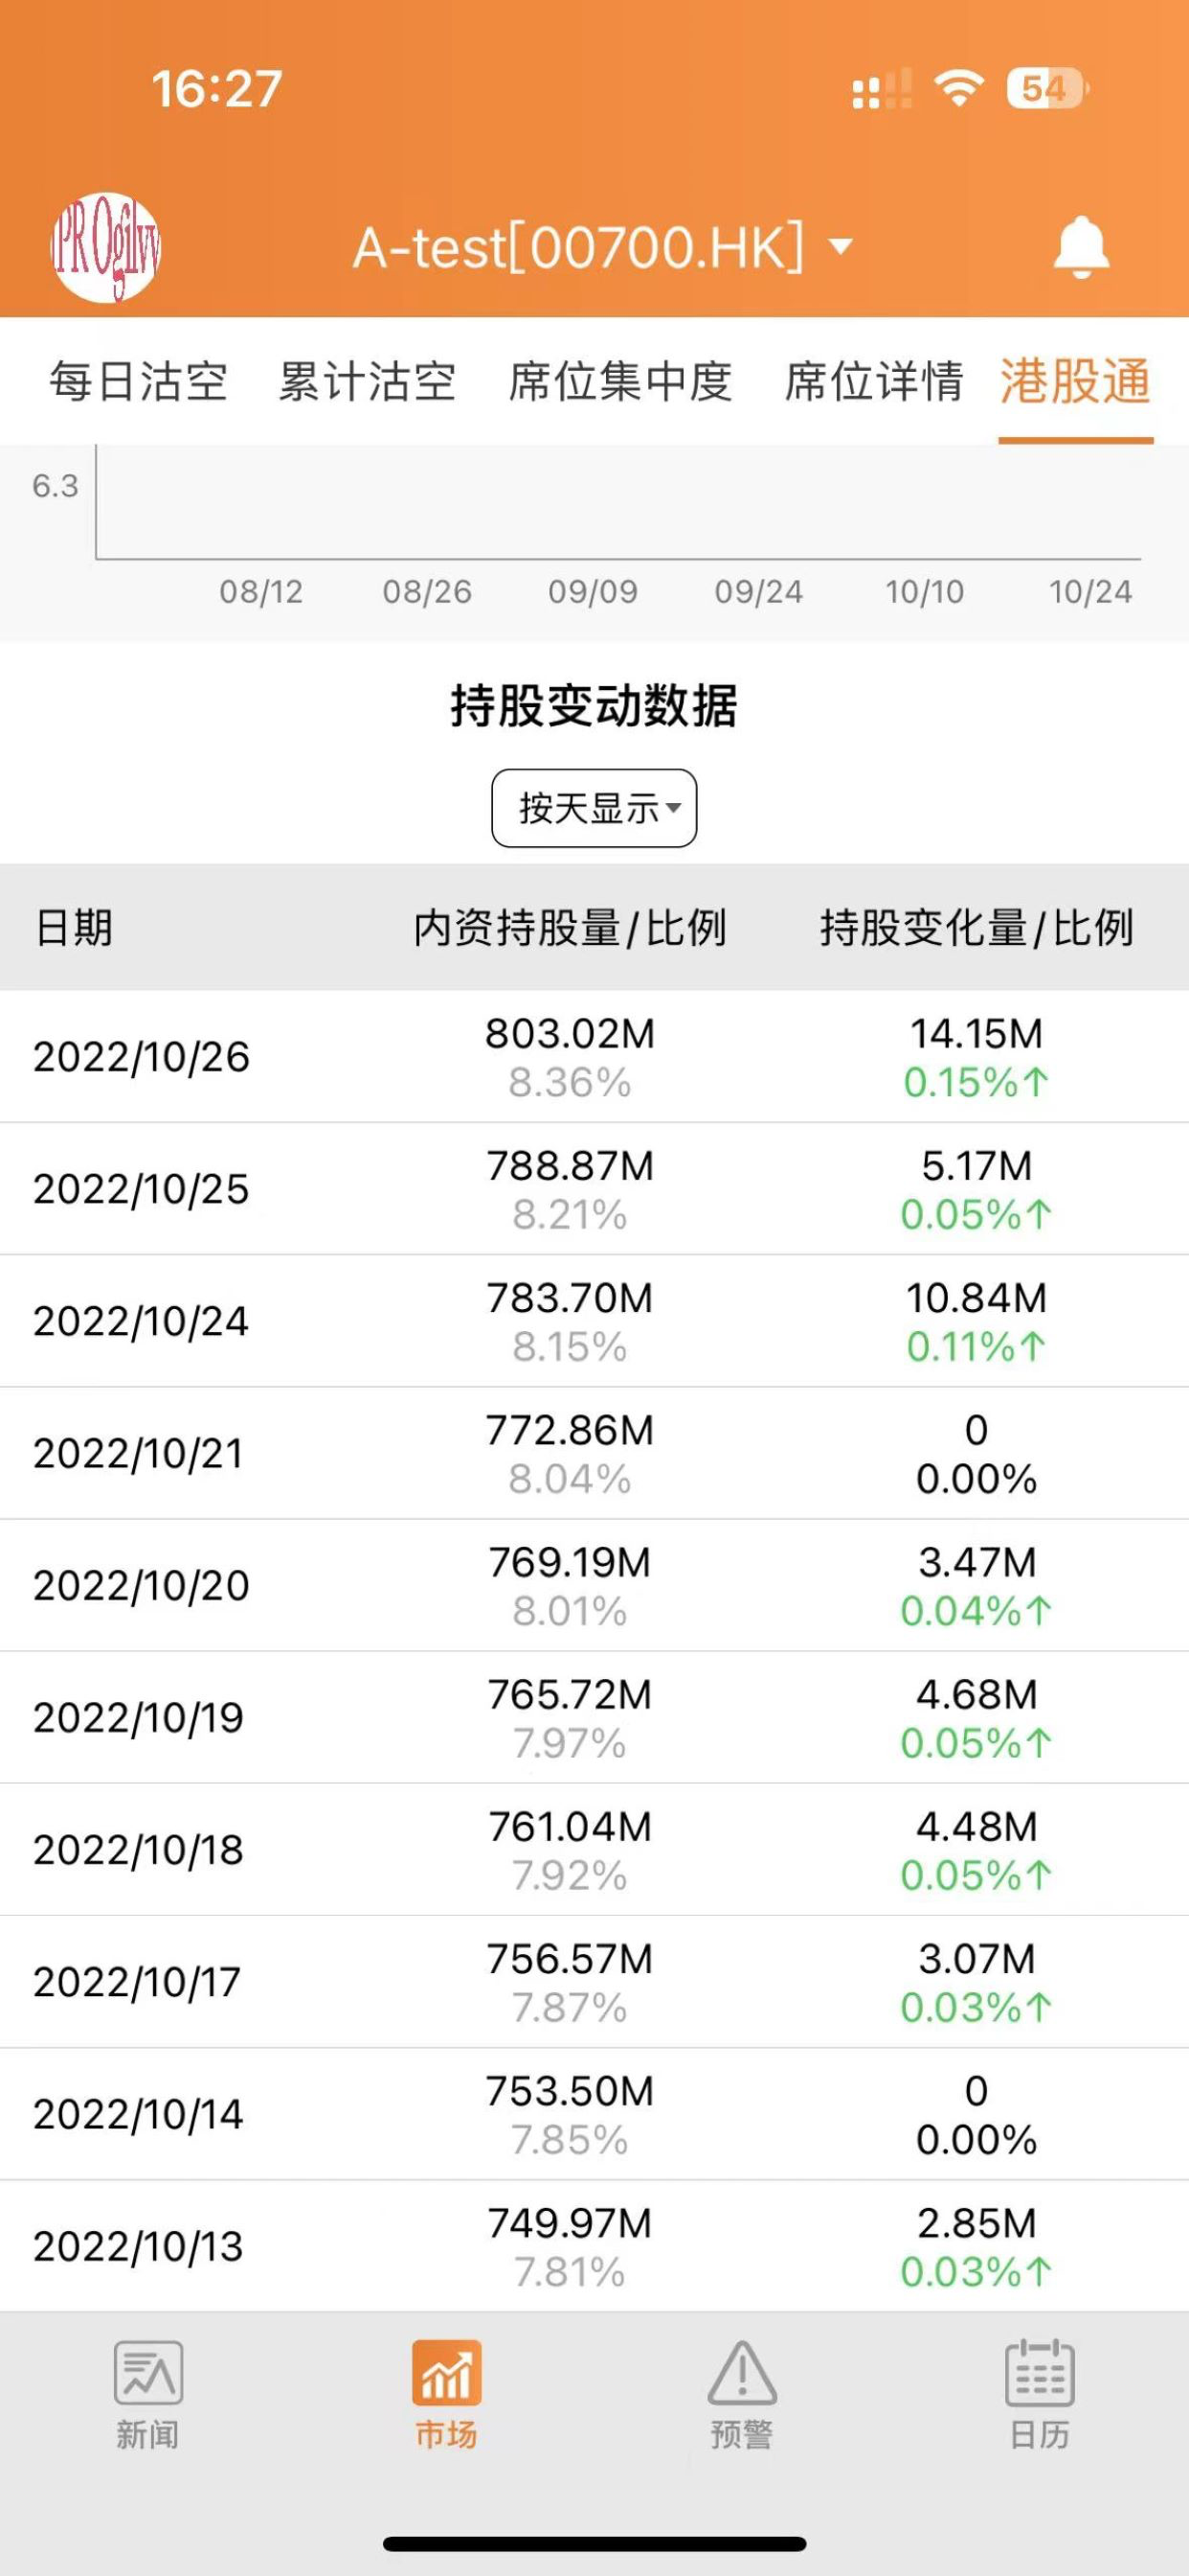1189x2576 pixels.
Task: Click the 3.47M change value
Action: tap(976, 1561)
